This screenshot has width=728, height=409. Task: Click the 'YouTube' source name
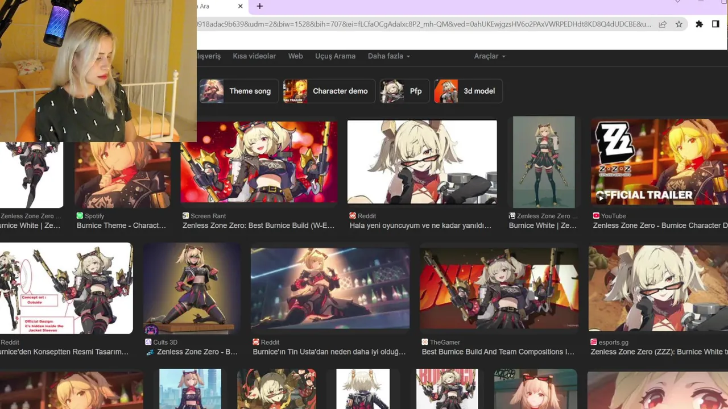pyautogui.click(x=614, y=216)
